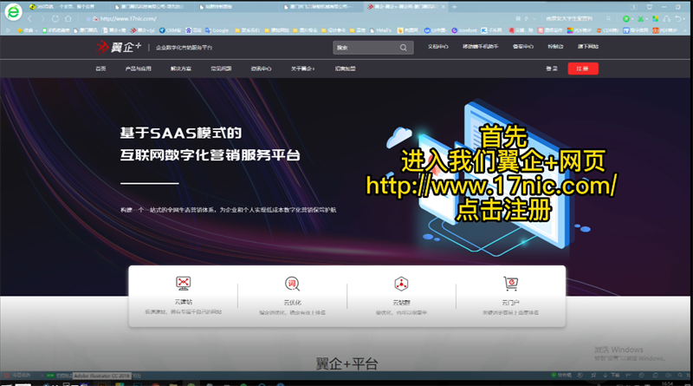Open the 招商加盟 nav menu item
Screen dimensions: 693x386
point(345,69)
